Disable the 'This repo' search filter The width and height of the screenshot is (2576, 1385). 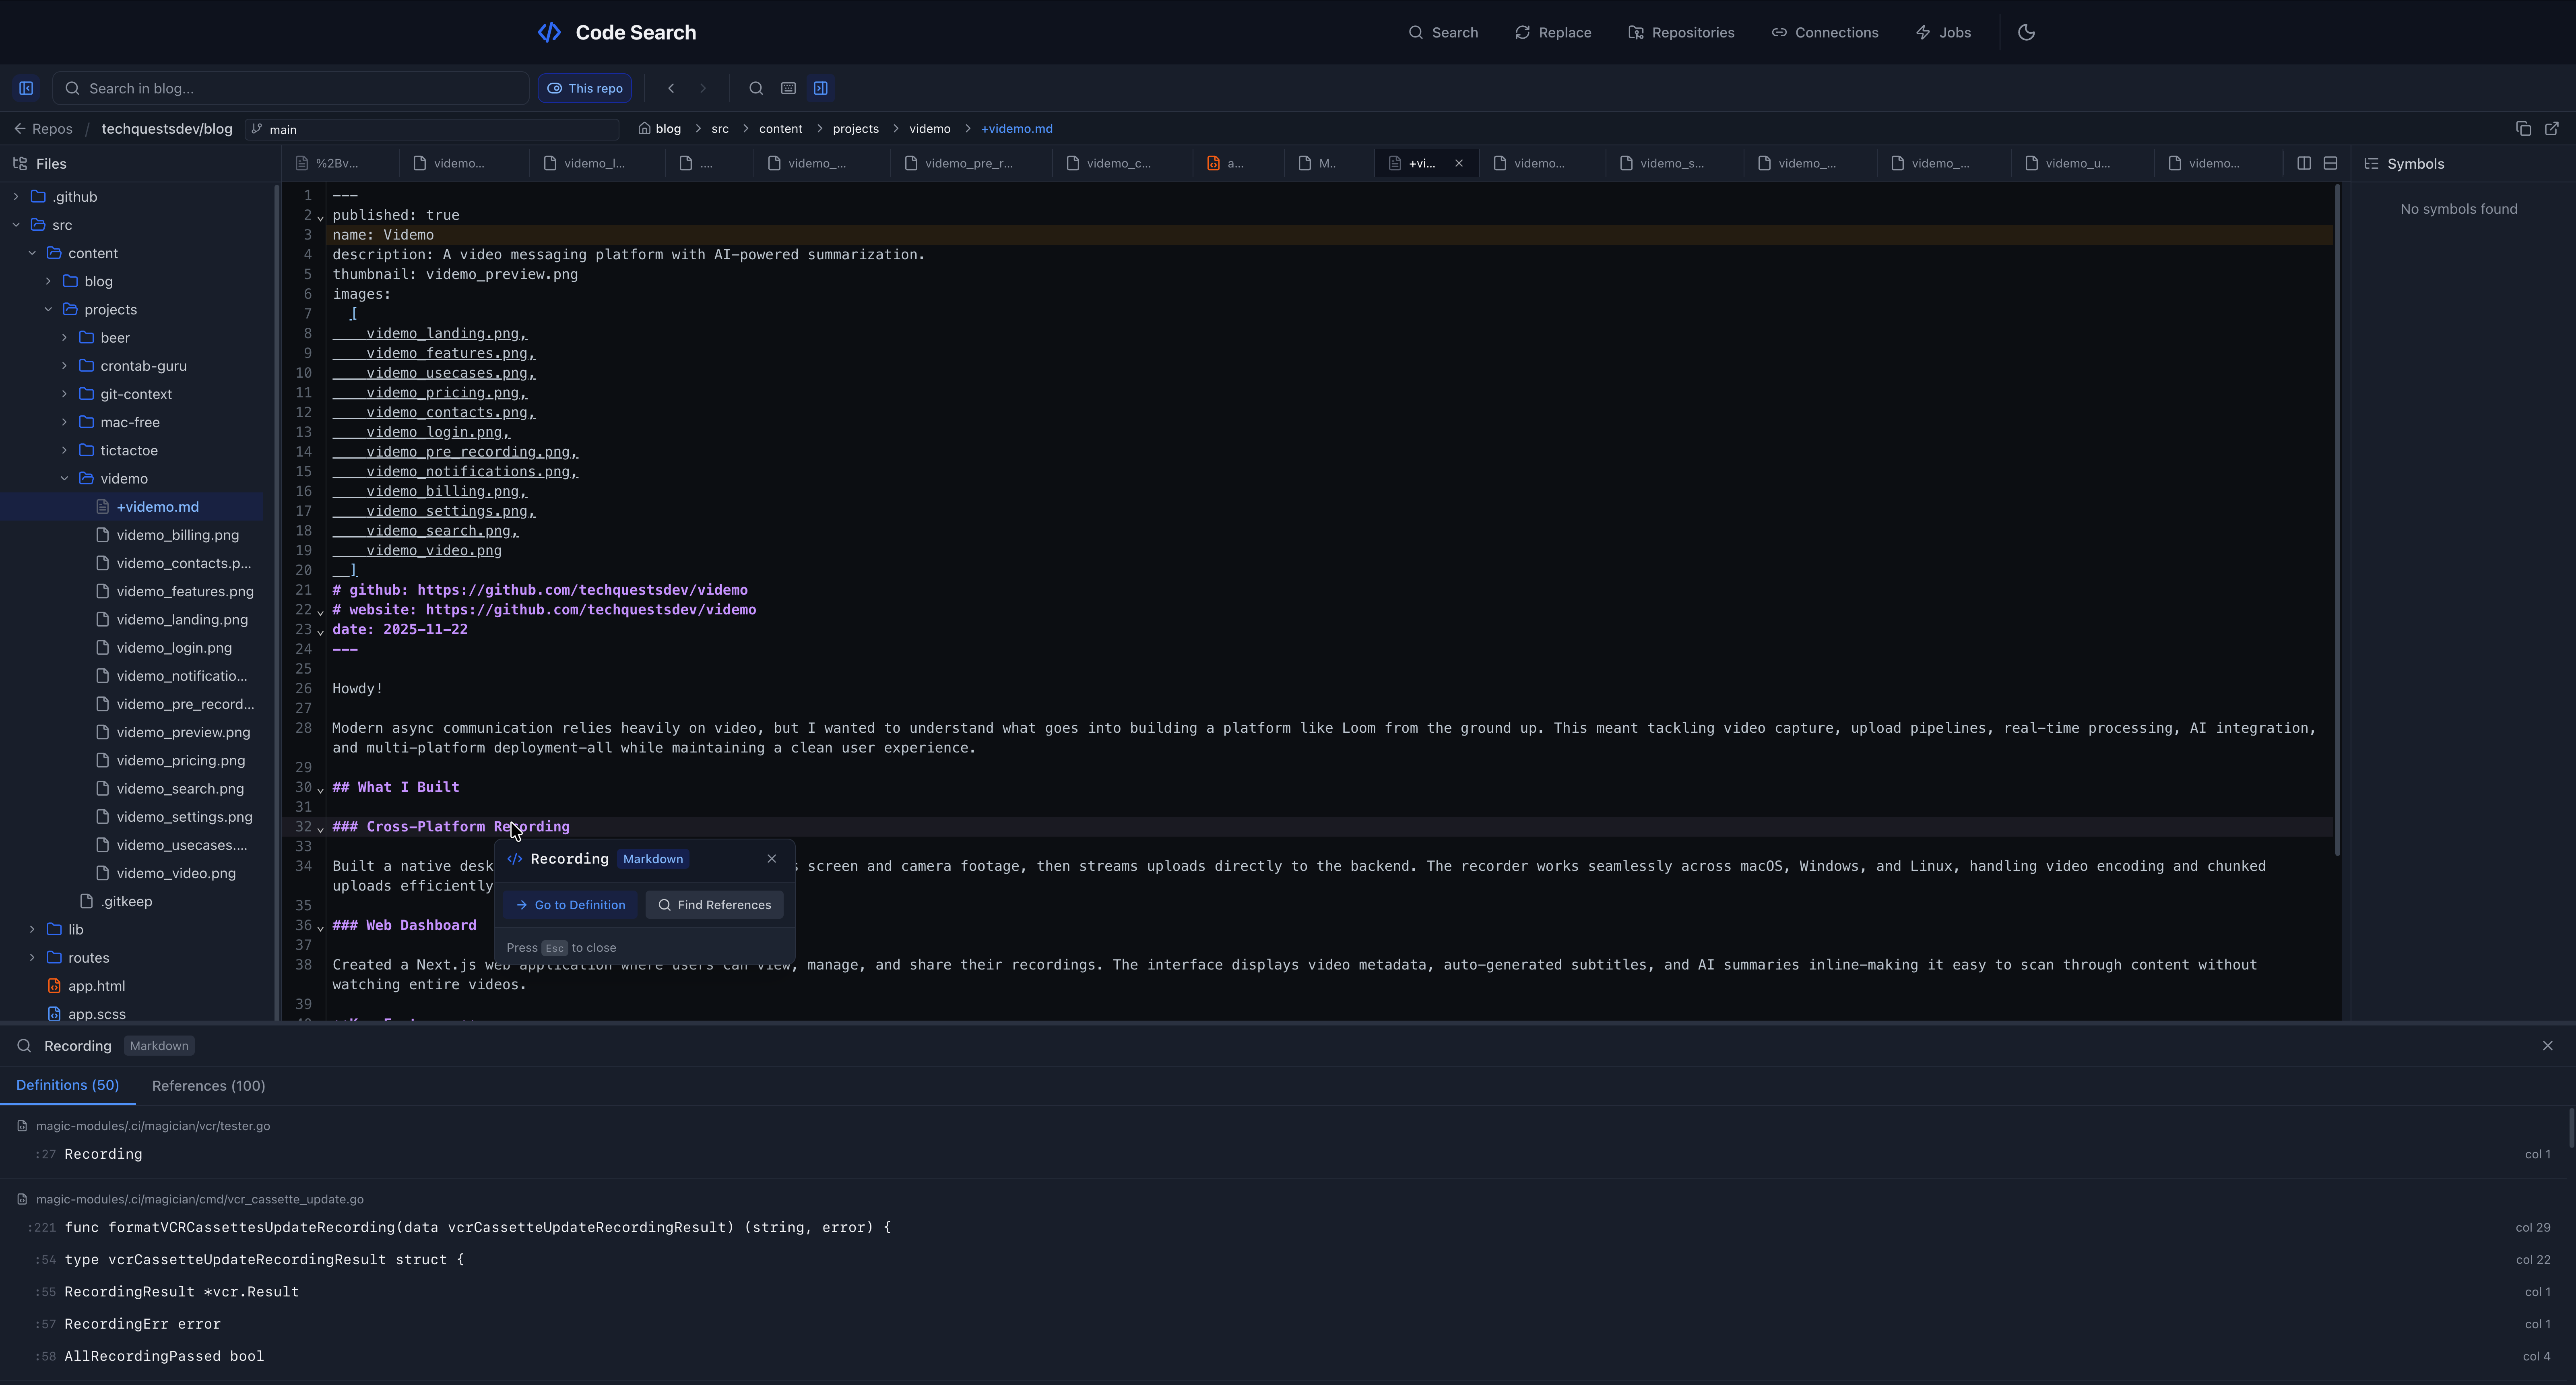pos(585,88)
